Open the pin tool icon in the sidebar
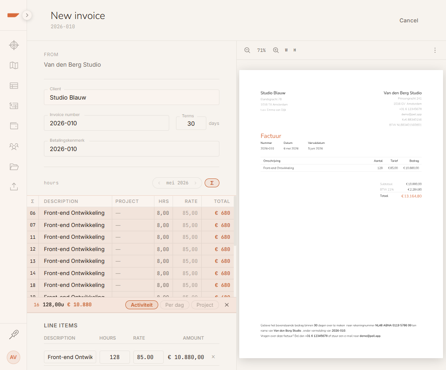The height and width of the screenshot is (370, 446). (14, 335)
